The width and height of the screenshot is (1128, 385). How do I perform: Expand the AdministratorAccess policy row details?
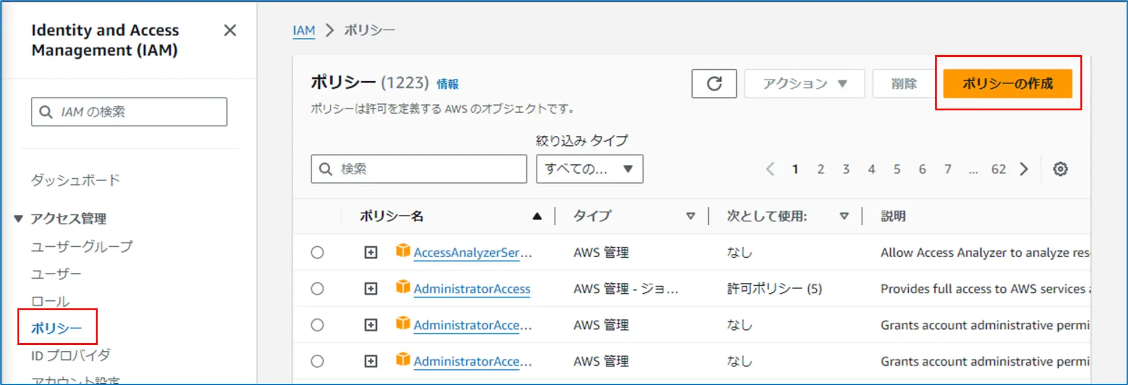click(371, 289)
